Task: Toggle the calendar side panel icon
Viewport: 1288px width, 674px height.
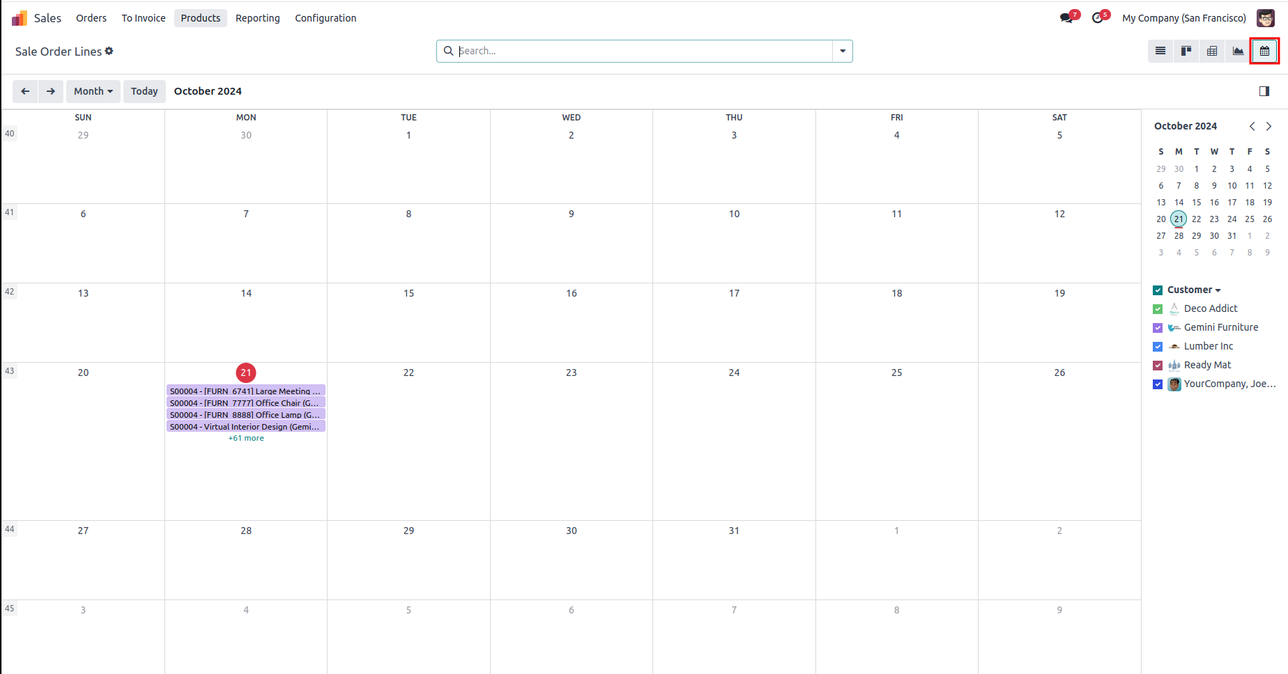Action: (1264, 91)
